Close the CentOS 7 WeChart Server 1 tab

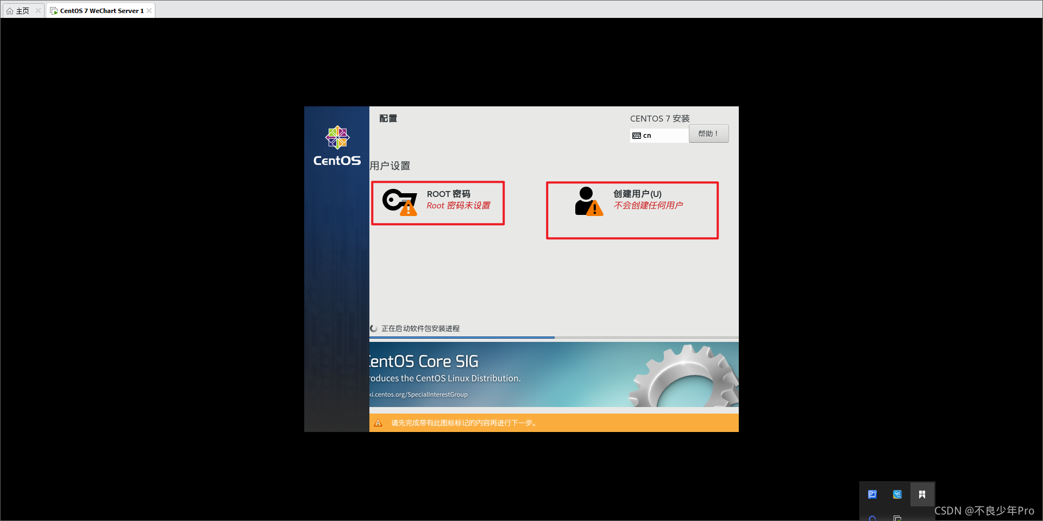[149, 10]
